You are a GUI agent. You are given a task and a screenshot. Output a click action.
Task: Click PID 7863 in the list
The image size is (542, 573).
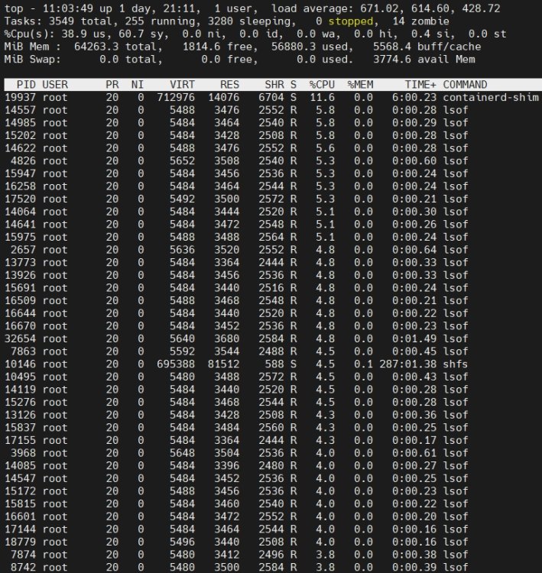[x=24, y=351]
